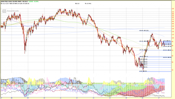The image size is (175, 99).
Task: Click the 10 year label on time axis
Action: point(44,98)
